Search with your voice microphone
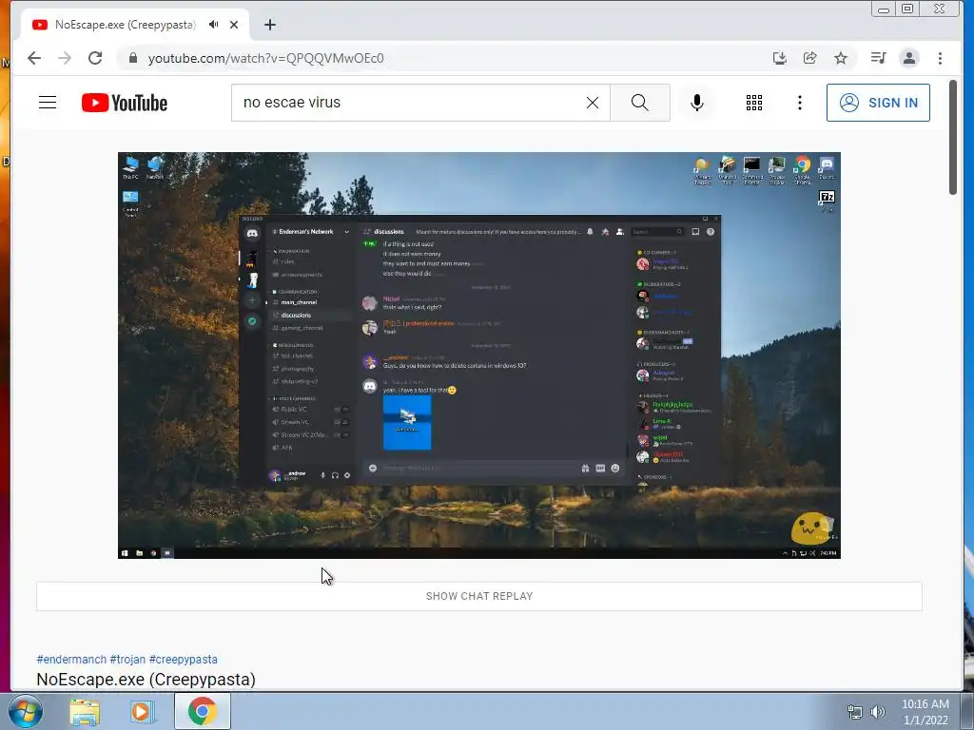Screen dimensions: 974x730 click(697, 103)
